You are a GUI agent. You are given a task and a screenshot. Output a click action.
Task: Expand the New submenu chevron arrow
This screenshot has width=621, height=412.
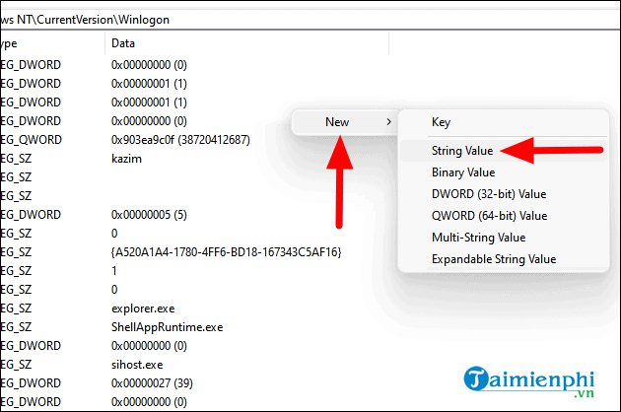tap(388, 122)
